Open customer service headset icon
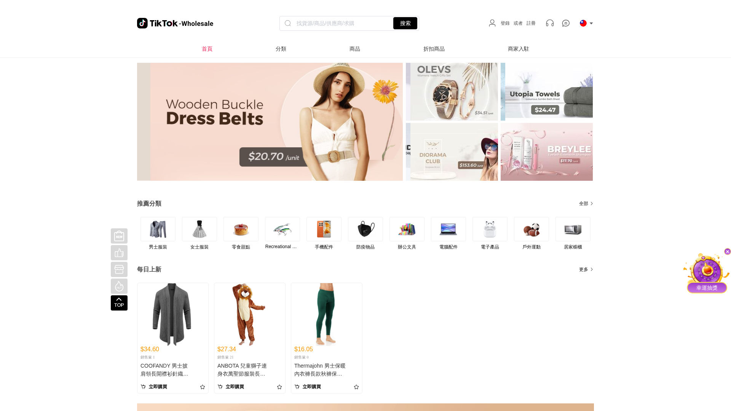The height and width of the screenshot is (411, 731). [550, 23]
